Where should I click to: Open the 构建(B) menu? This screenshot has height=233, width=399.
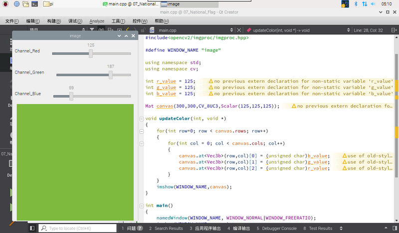[54, 21]
